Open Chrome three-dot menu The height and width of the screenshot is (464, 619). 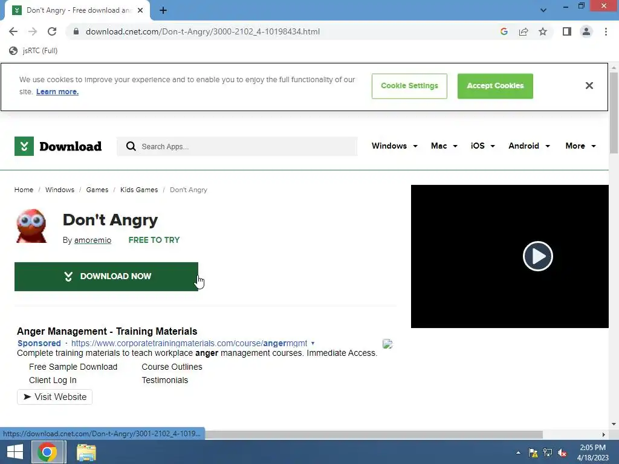tap(606, 31)
